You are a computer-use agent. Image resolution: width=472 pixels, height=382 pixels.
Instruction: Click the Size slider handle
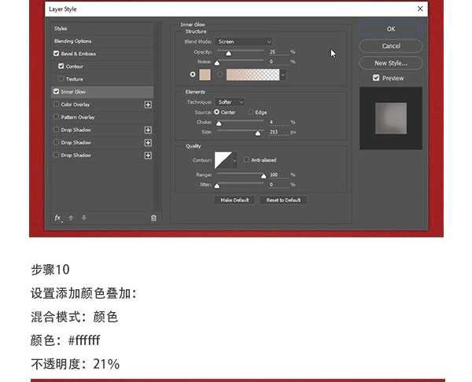pyautogui.click(x=258, y=134)
